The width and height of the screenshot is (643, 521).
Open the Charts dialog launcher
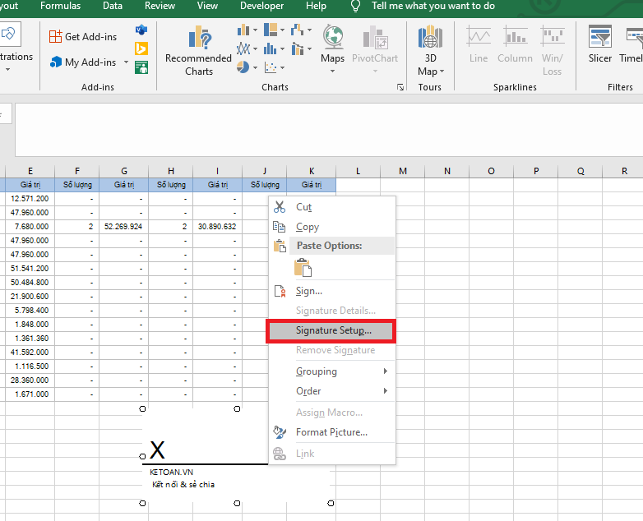pos(400,87)
